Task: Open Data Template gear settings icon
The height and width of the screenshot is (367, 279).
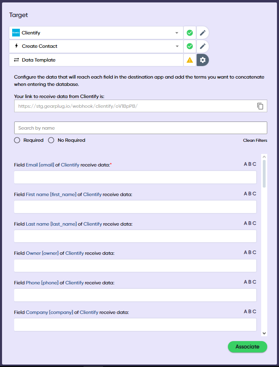Action: (203, 60)
